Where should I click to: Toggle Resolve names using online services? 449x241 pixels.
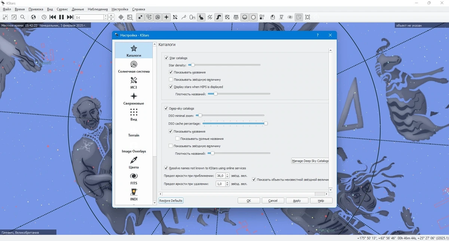tap(167, 168)
